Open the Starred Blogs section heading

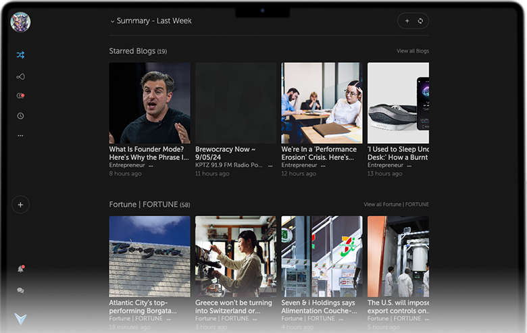pyautogui.click(x=132, y=51)
